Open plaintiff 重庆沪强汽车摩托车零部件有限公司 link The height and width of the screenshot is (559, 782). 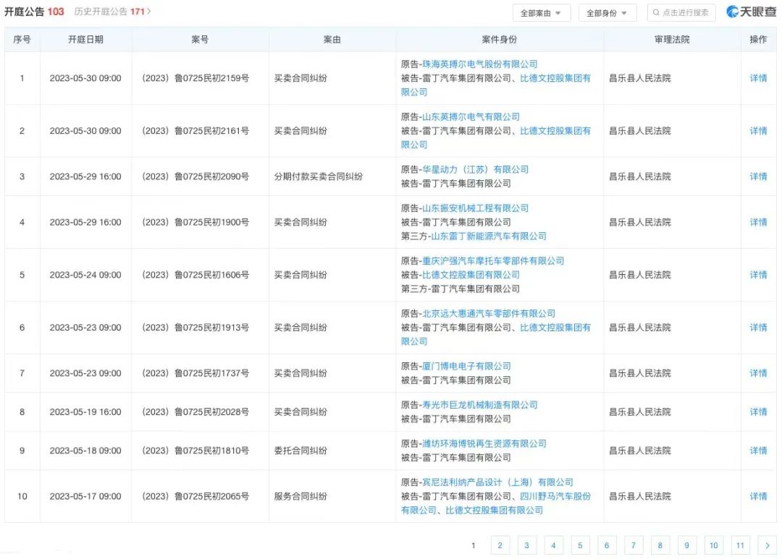[x=493, y=260]
